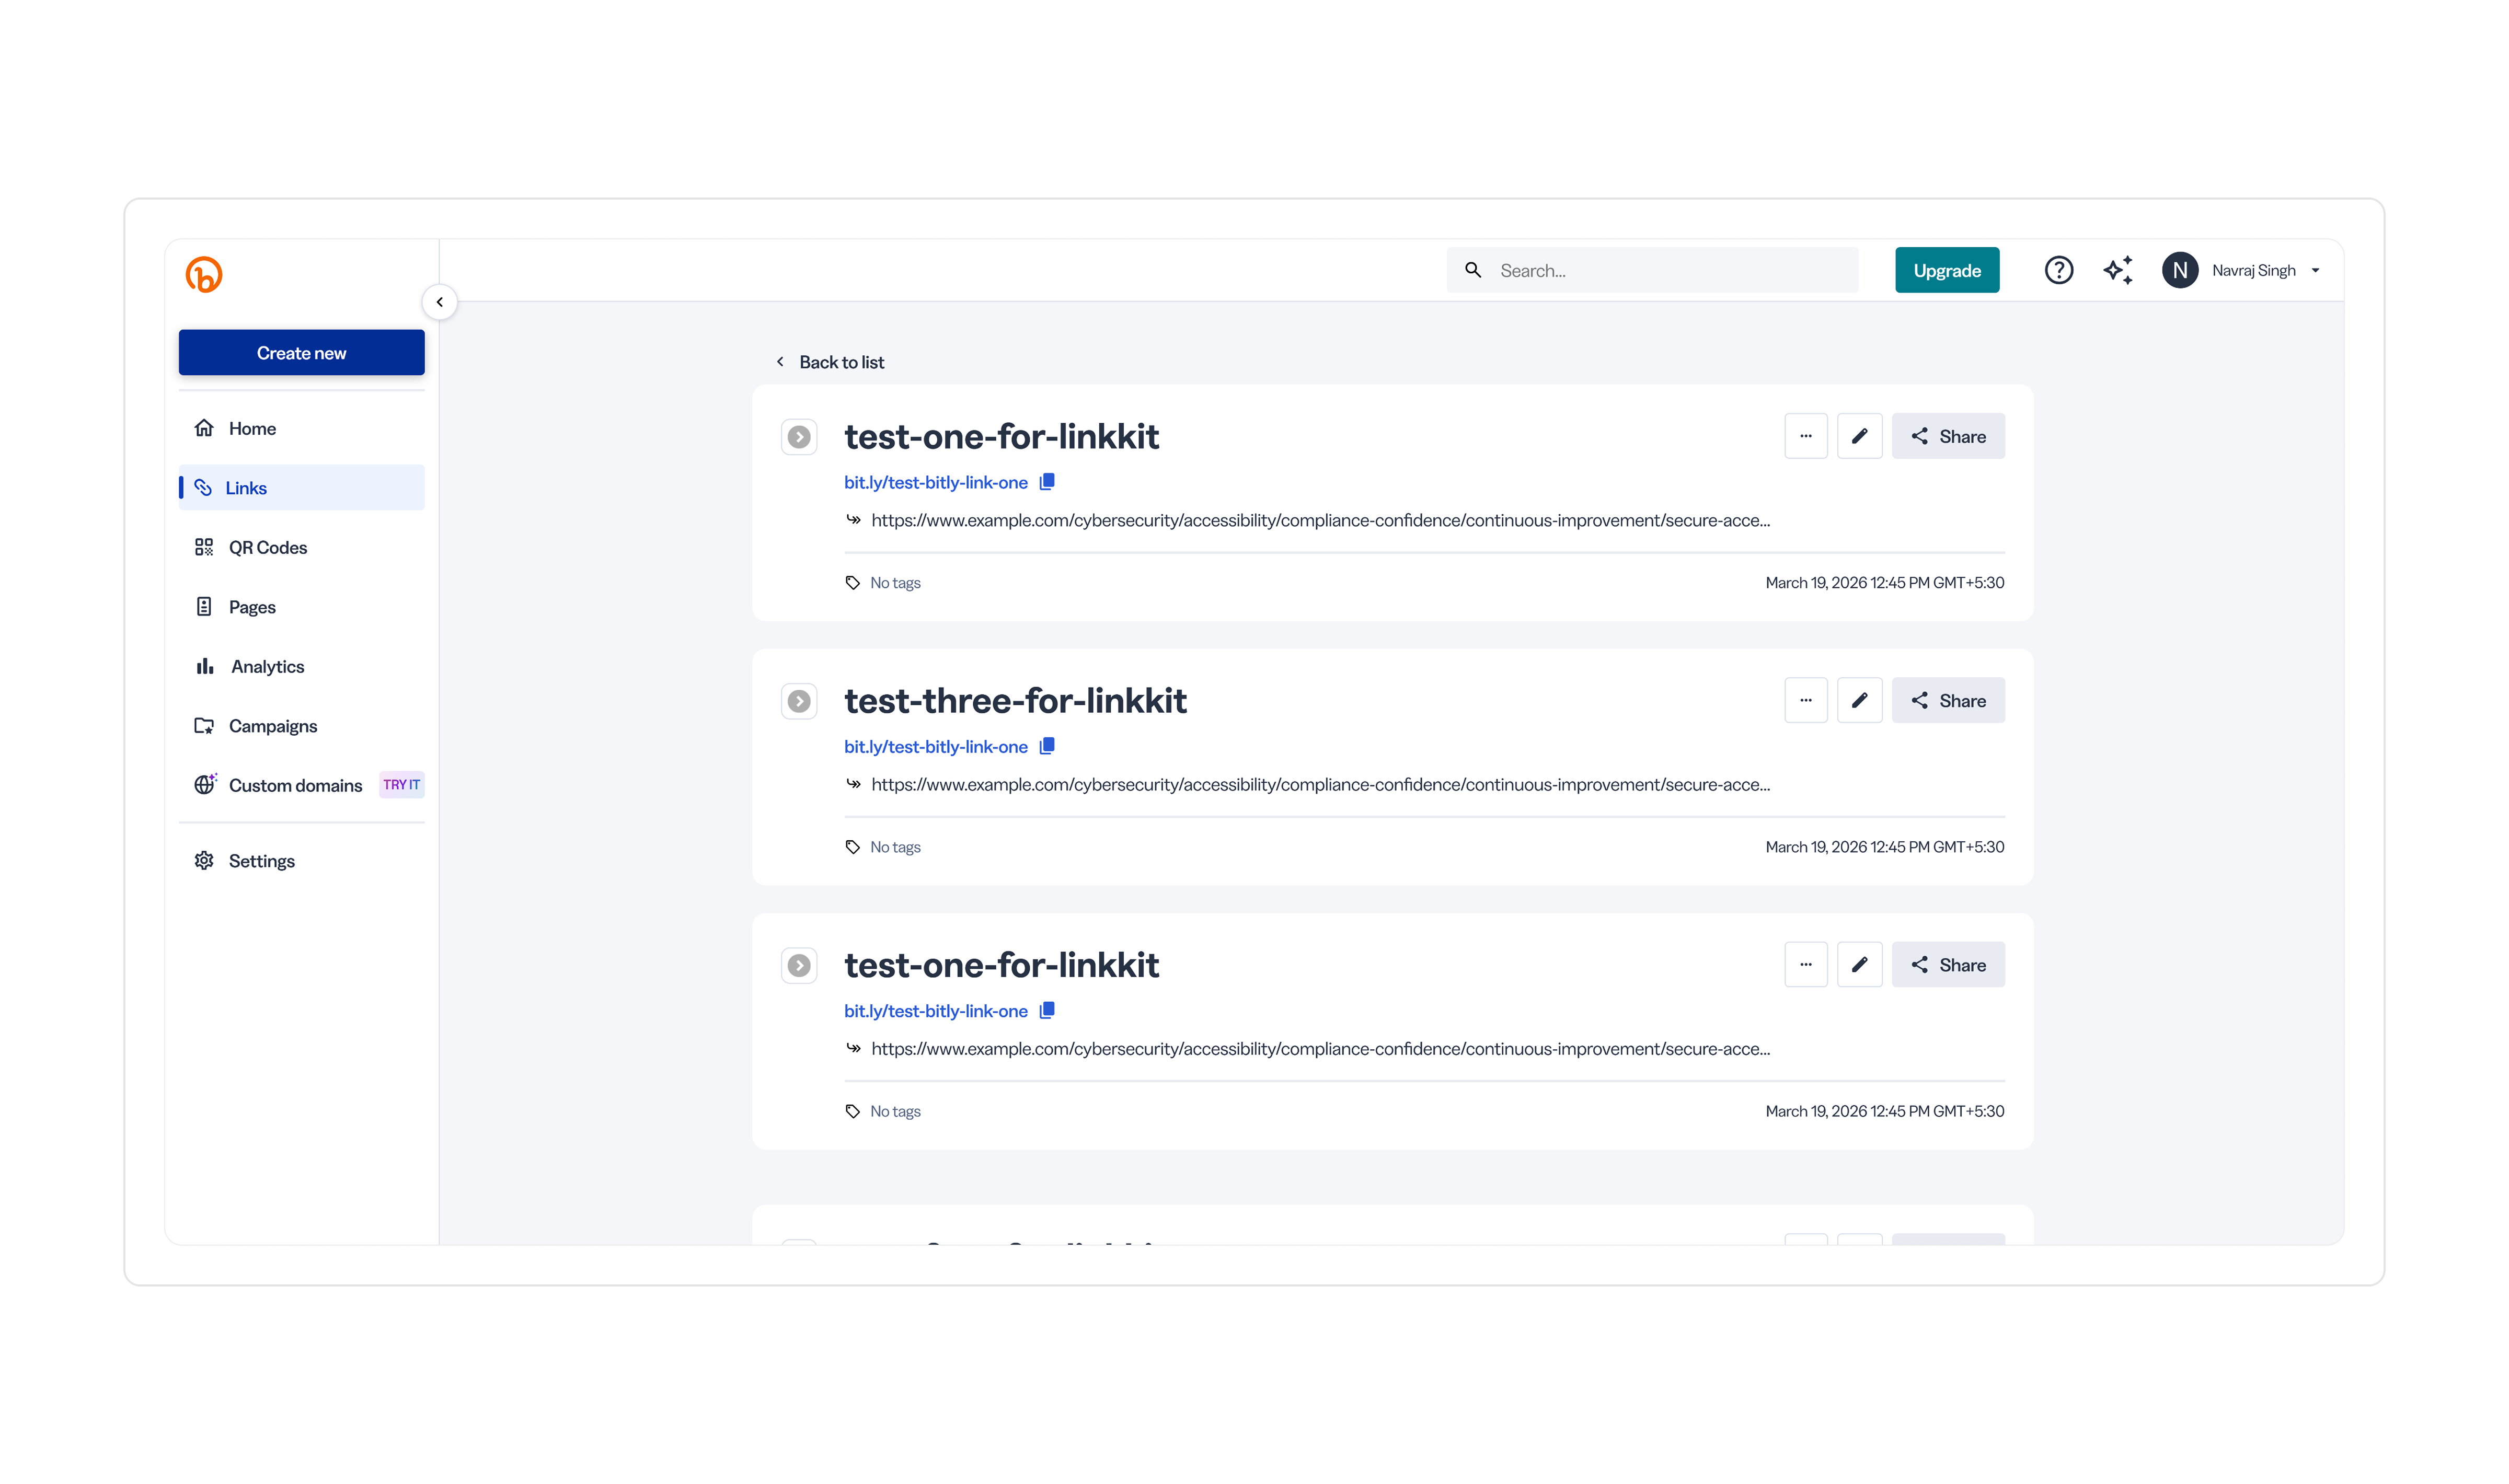Click the N user avatar icon
The image size is (2509, 1484).
2179,270
